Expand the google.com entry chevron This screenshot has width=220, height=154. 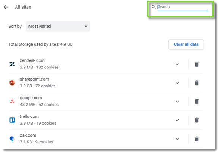click(x=177, y=102)
